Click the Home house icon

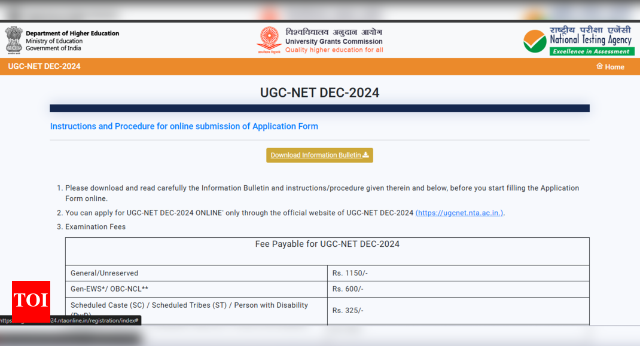click(x=599, y=66)
